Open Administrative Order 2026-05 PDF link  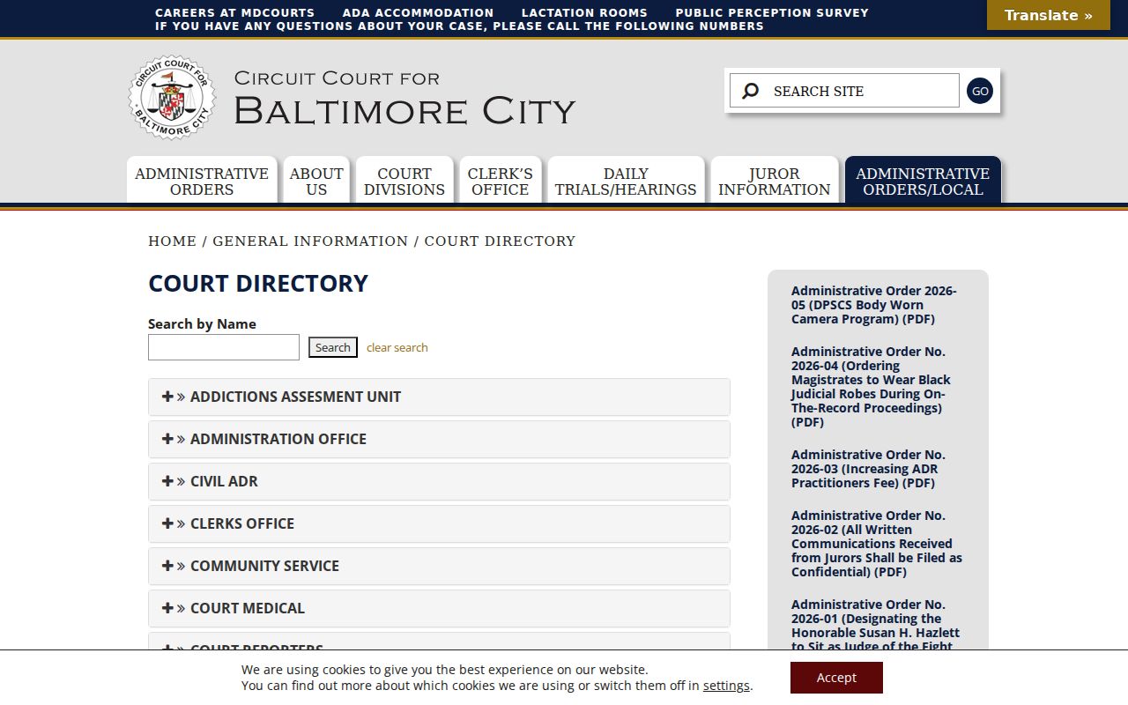pos(874,305)
